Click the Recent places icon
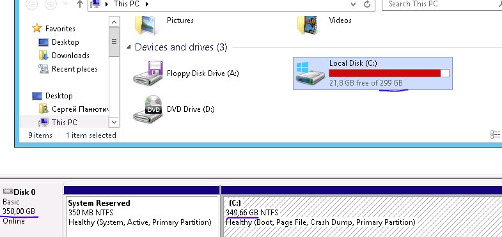The height and width of the screenshot is (237, 502). [43, 69]
